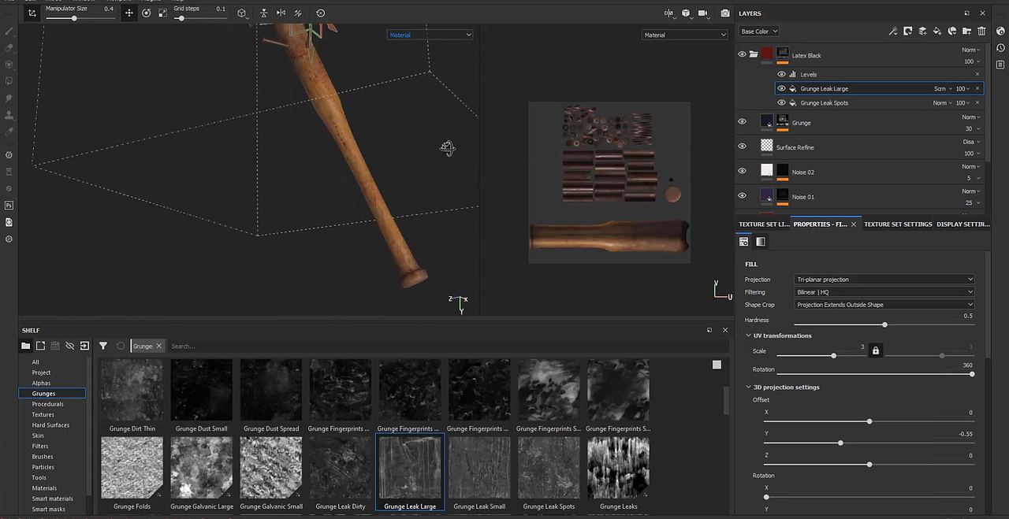Delete layer using the trash icon
This screenshot has width=1009, height=519.
click(981, 32)
